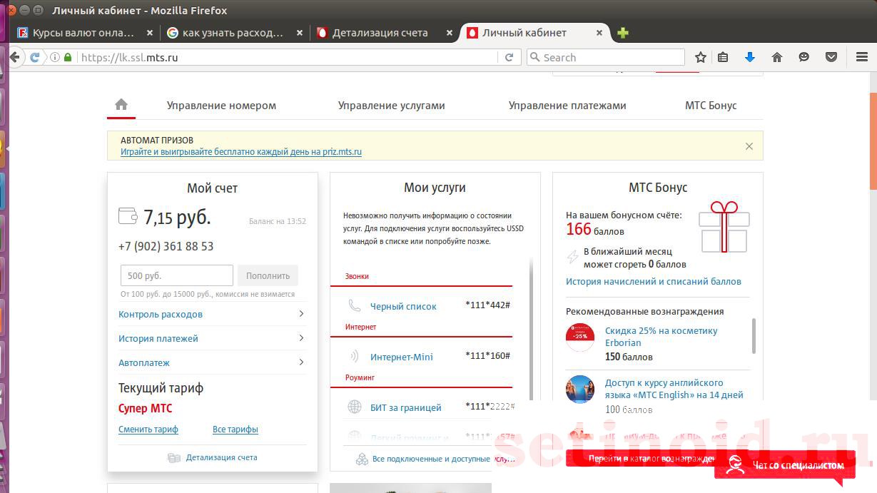Close the Детализация счета tab
877x493 pixels.
450,33
